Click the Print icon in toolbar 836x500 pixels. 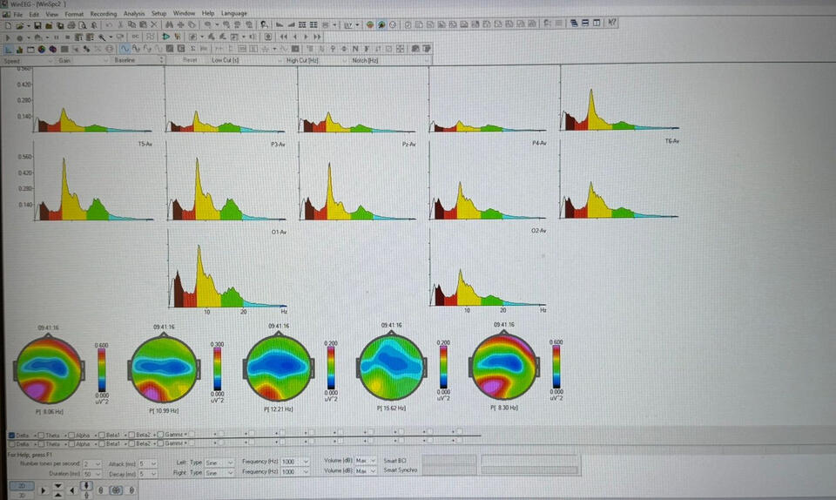[x=71, y=25]
